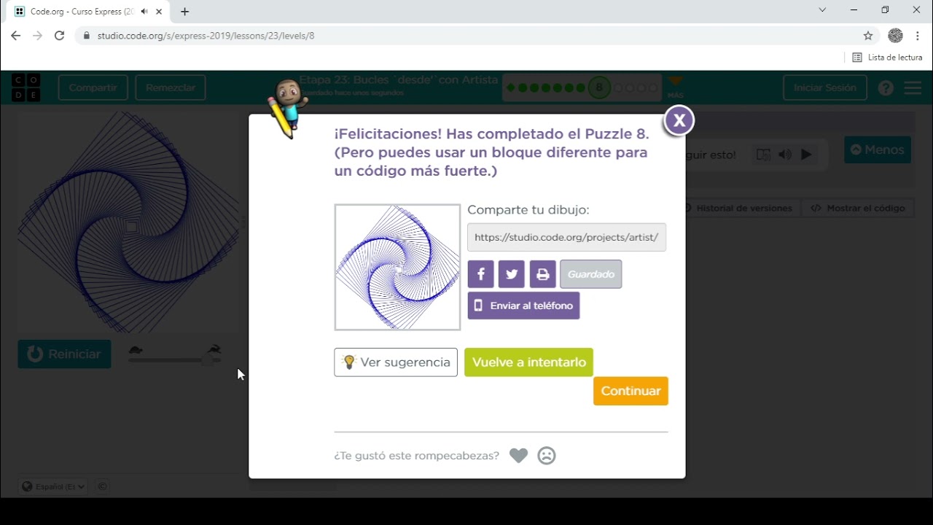Open the hamburger menu in header

(x=913, y=87)
